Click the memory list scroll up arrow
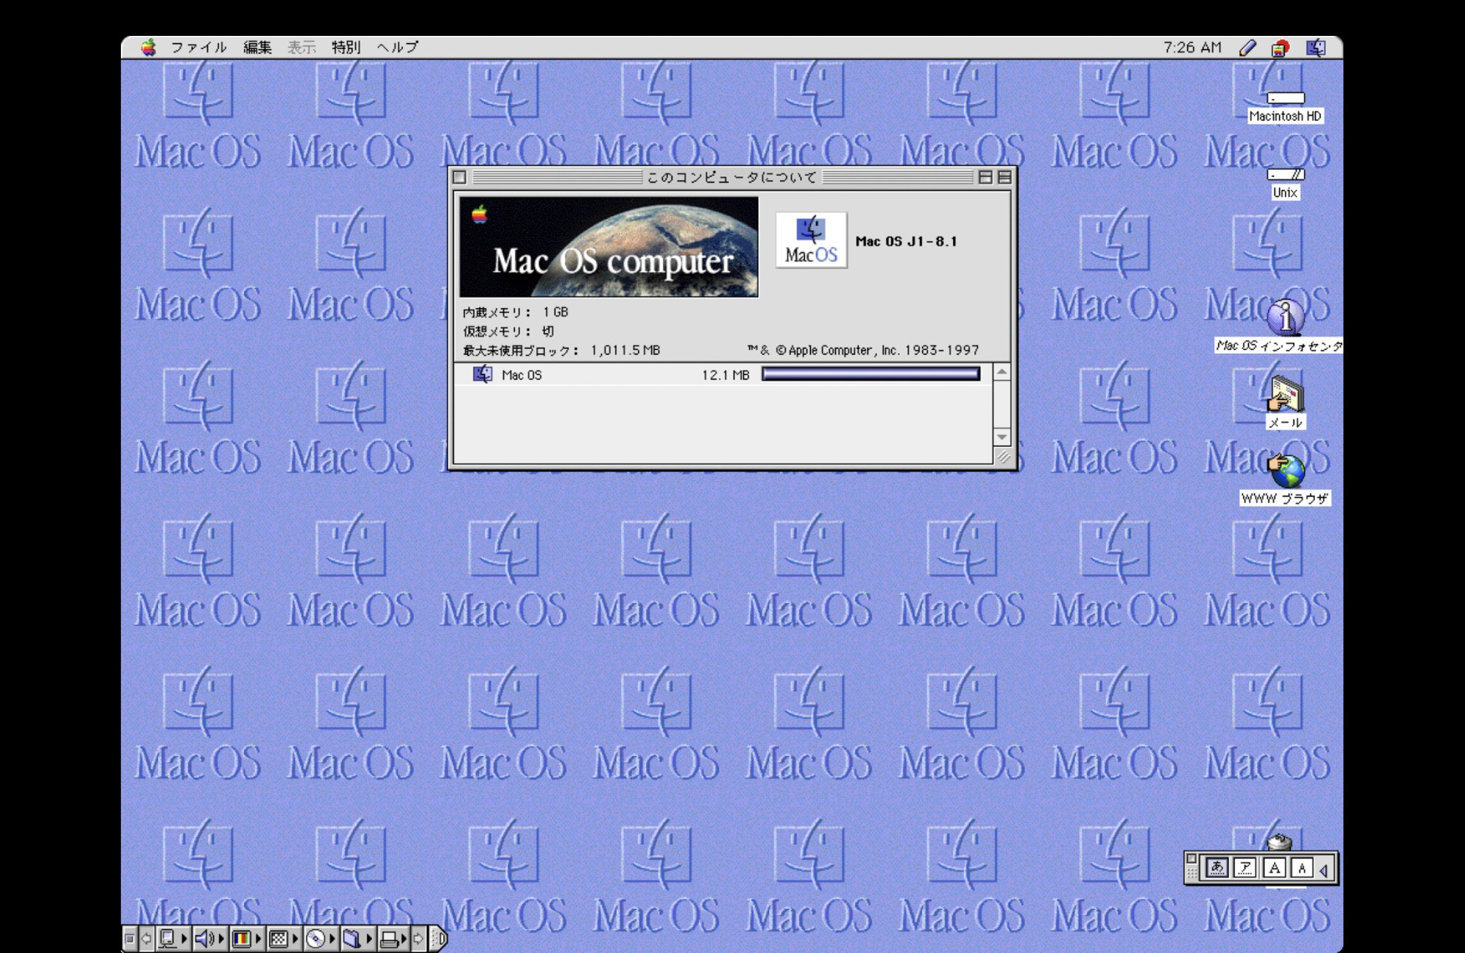Screen dimensions: 1465x953 [1002, 372]
